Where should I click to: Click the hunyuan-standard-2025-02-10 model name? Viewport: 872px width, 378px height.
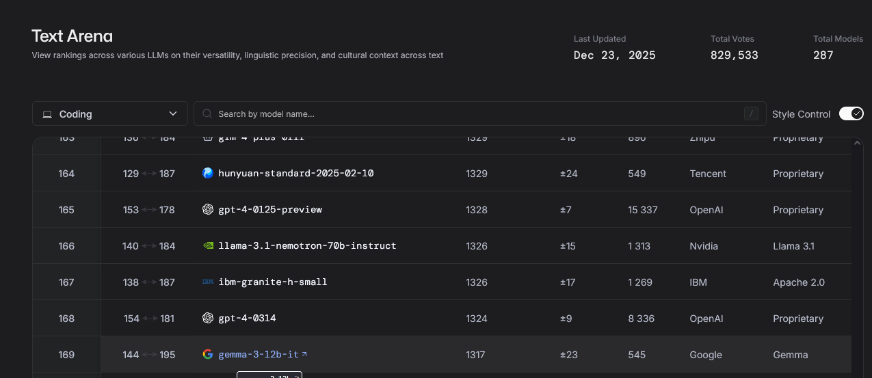tap(295, 174)
